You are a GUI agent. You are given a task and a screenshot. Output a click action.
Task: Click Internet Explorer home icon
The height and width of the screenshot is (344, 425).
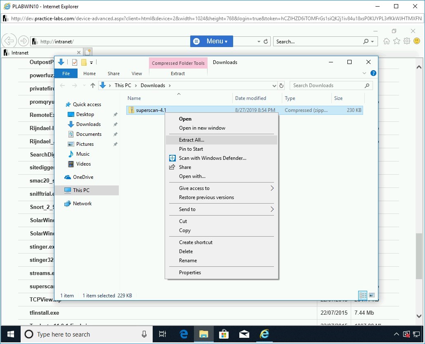pos(387,41)
